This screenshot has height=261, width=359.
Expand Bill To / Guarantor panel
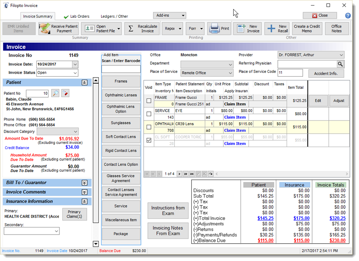tap(85, 183)
